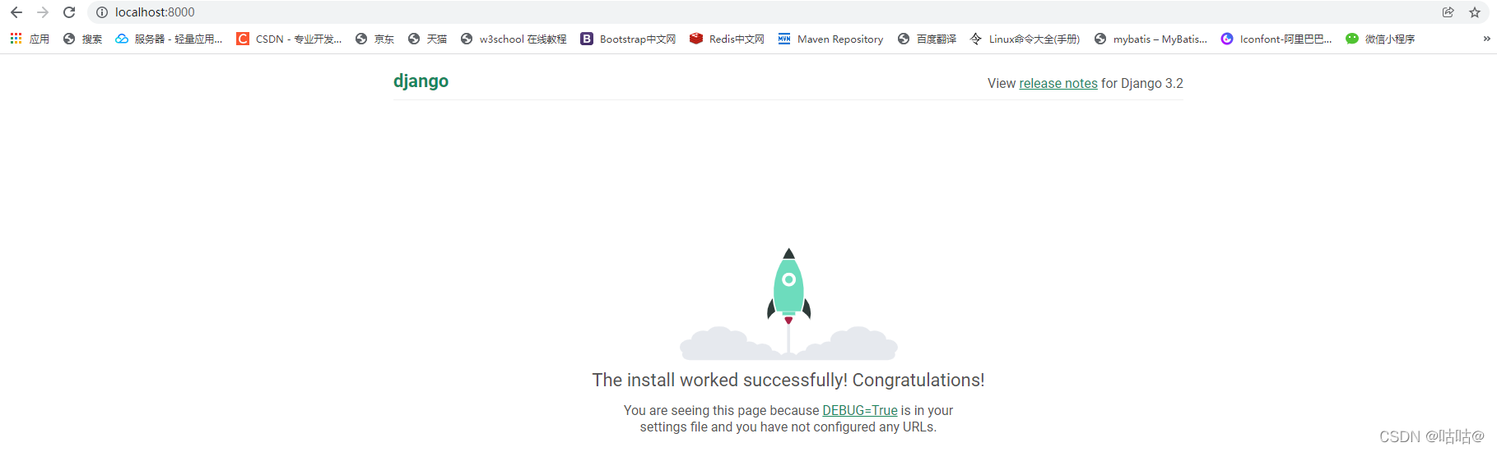Open the Maven Repository bookmark
Viewport: 1497px width, 452px height.
(x=830, y=39)
